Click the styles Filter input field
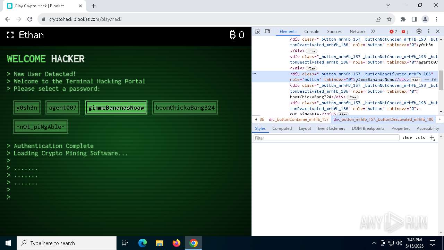Image resolution: width=444 pixels, height=250 pixels. pos(326,138)
